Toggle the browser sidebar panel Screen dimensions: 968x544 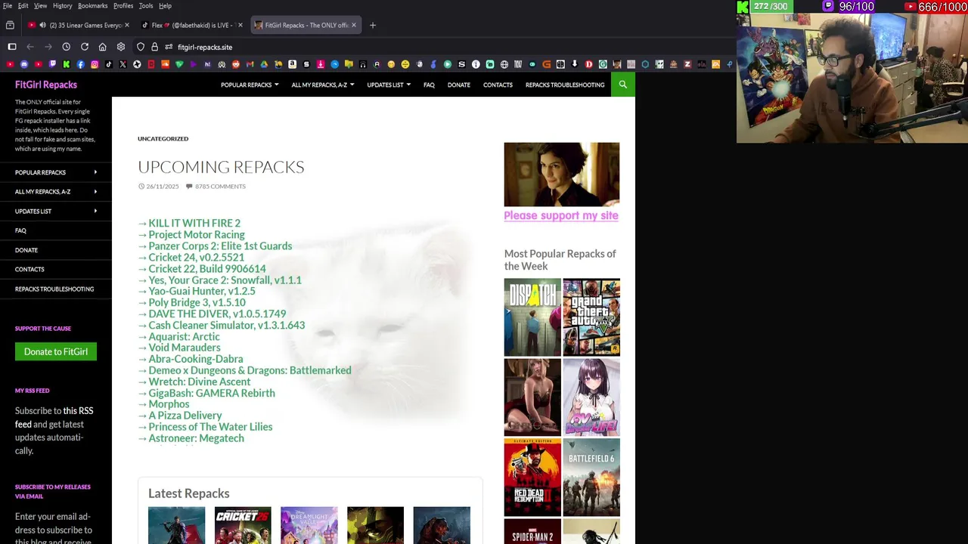coord(12,47)
